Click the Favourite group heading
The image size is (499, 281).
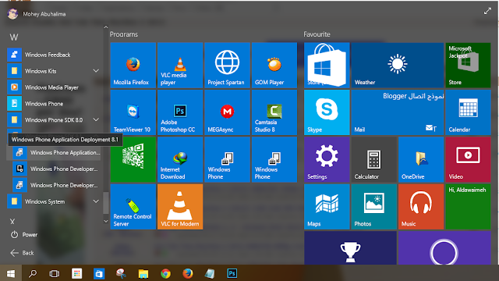point(317,34)
